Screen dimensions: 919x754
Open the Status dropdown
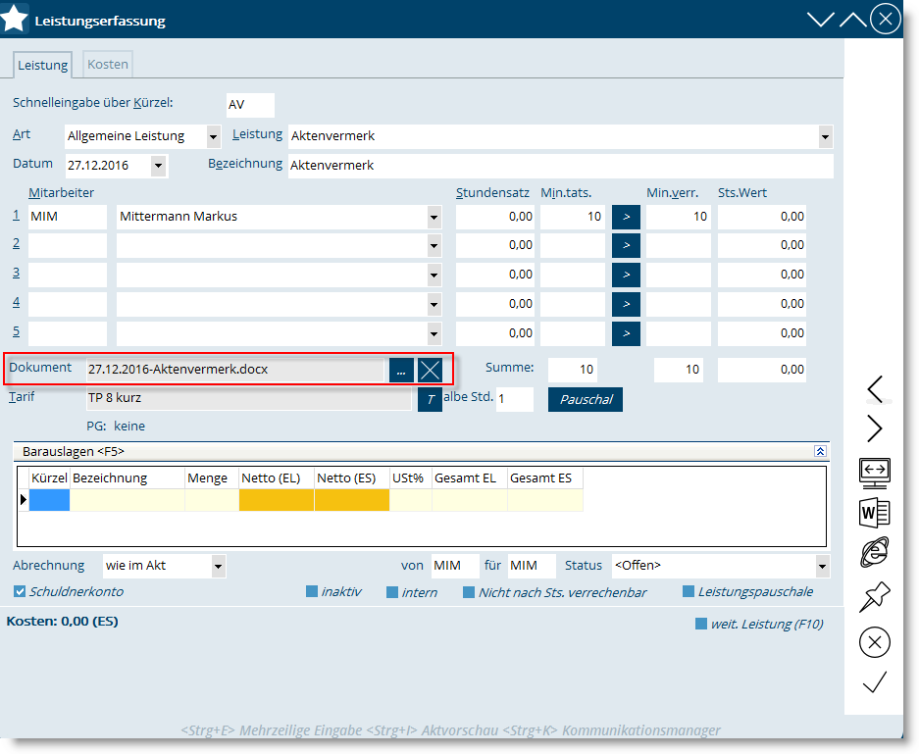[822, 567]
